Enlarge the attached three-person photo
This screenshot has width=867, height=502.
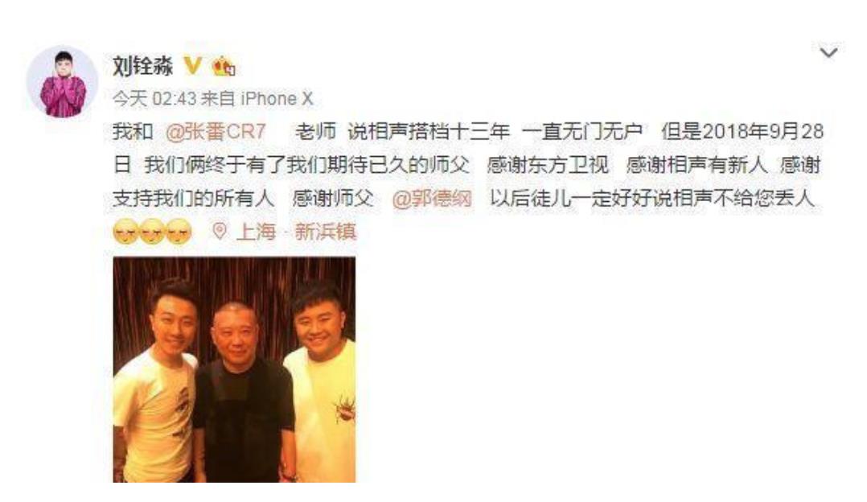235,369
